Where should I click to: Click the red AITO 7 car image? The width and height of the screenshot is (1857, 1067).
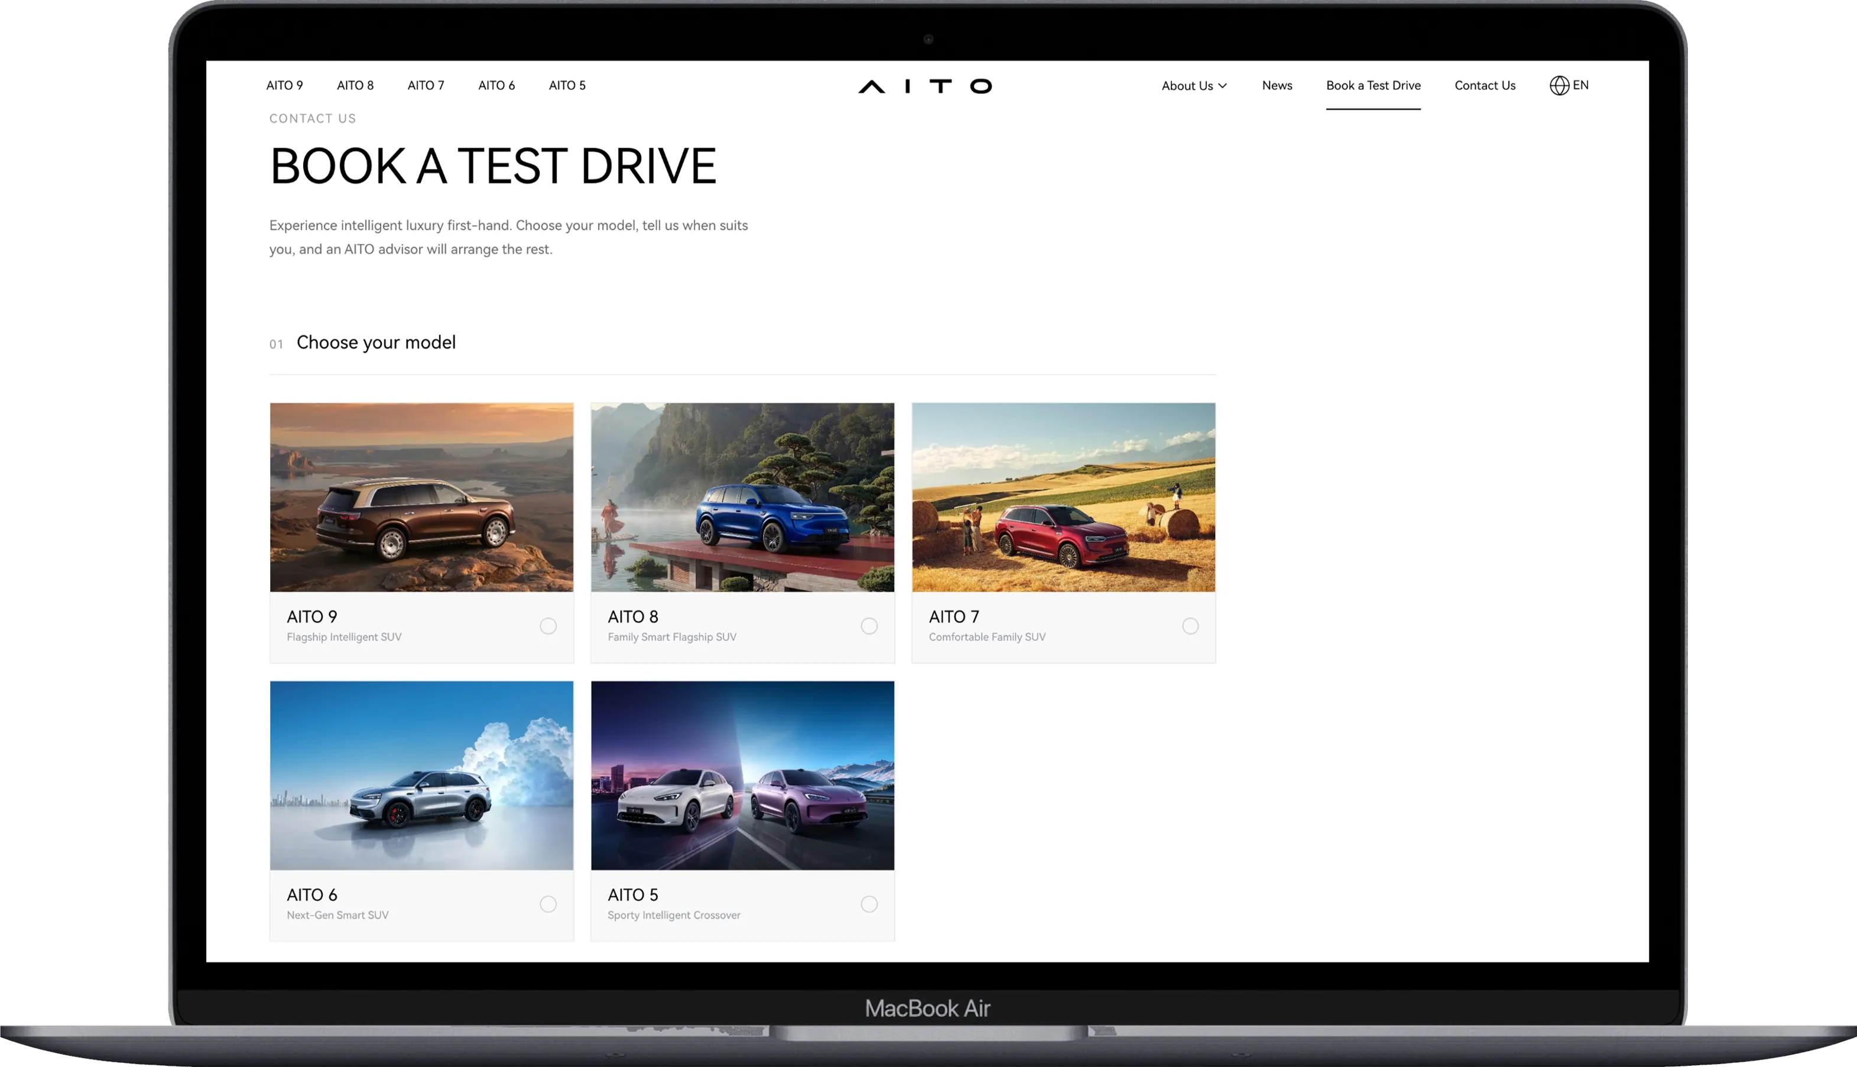tap(1064, 497)
